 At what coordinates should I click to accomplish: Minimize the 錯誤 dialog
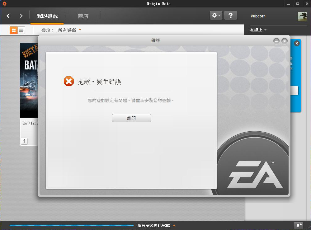[x=276, y=41]
